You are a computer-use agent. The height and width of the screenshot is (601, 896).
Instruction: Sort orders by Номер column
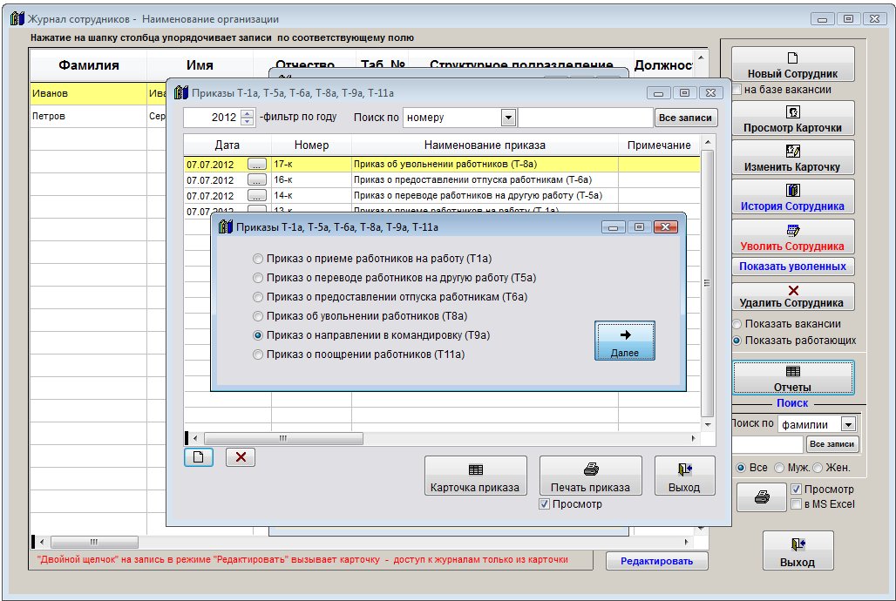tap(311, 145)
